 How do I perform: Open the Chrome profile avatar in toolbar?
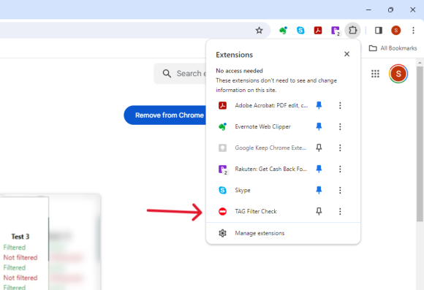pyautogui.click(x=396, y=30)
